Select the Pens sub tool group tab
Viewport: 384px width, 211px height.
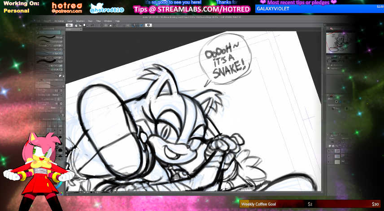48,33
